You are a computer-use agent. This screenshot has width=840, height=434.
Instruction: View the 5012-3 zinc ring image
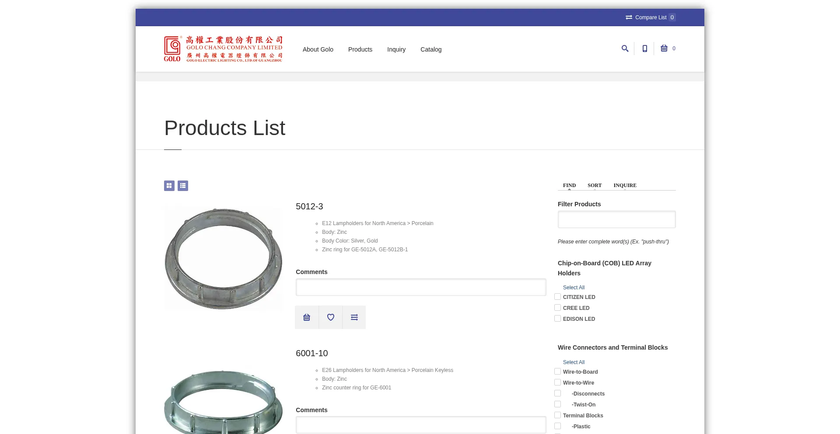click(223, 259)
